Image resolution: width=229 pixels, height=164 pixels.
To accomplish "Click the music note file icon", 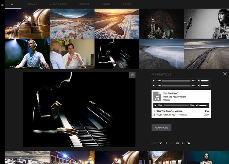I will pos(157,96).
